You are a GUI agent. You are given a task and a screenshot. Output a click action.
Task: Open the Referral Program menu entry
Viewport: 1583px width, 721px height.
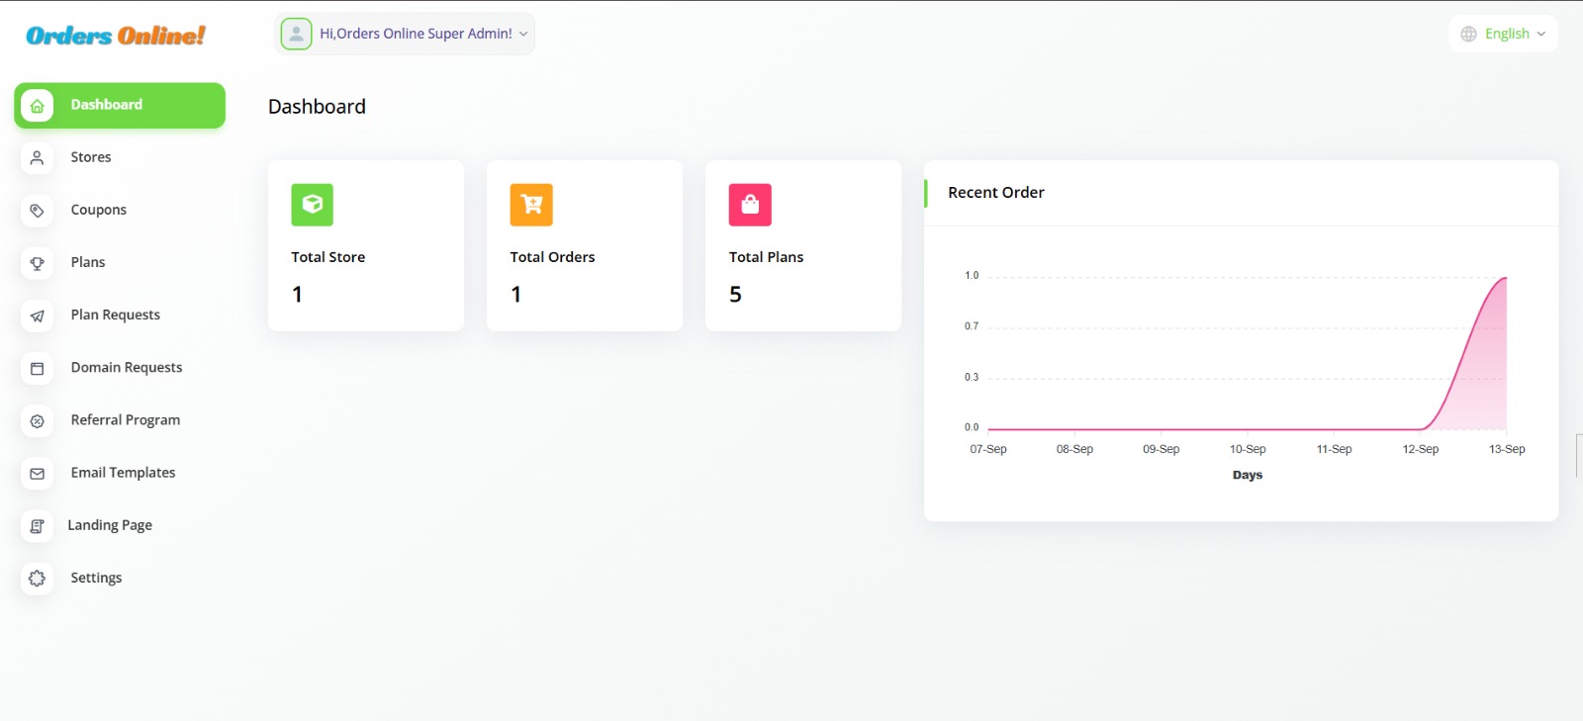pos(126,420)
